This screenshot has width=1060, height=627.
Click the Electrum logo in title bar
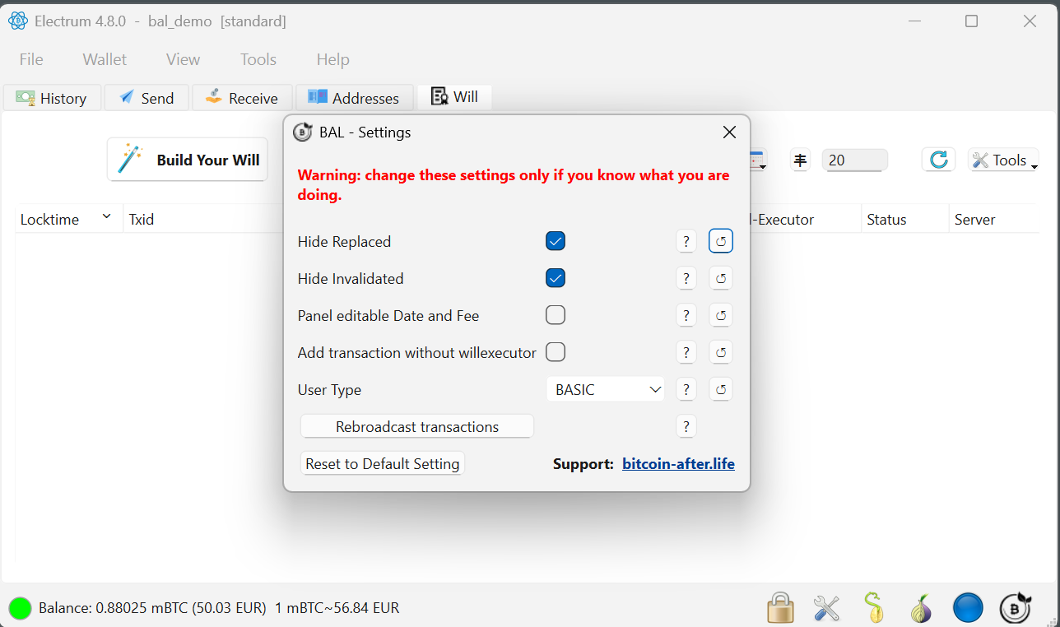pyautogui.click(x=18, y=21)
